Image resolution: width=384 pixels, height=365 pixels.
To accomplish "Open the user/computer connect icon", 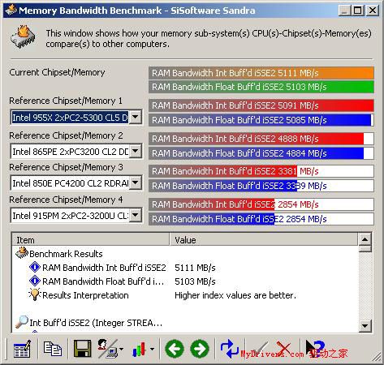I will tap(108, 349).
